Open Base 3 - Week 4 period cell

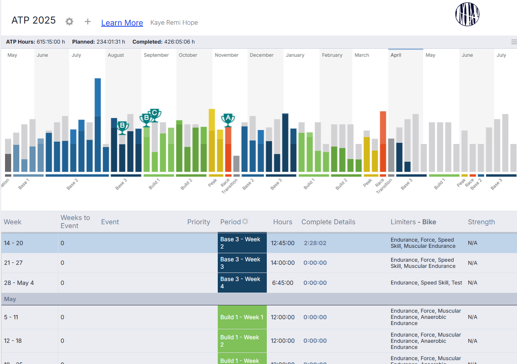242,283
